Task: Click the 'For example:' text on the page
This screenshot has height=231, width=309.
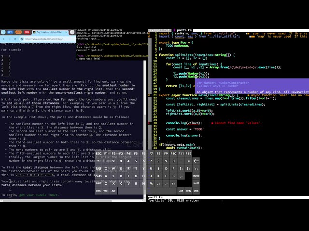Action: (12, 50)
